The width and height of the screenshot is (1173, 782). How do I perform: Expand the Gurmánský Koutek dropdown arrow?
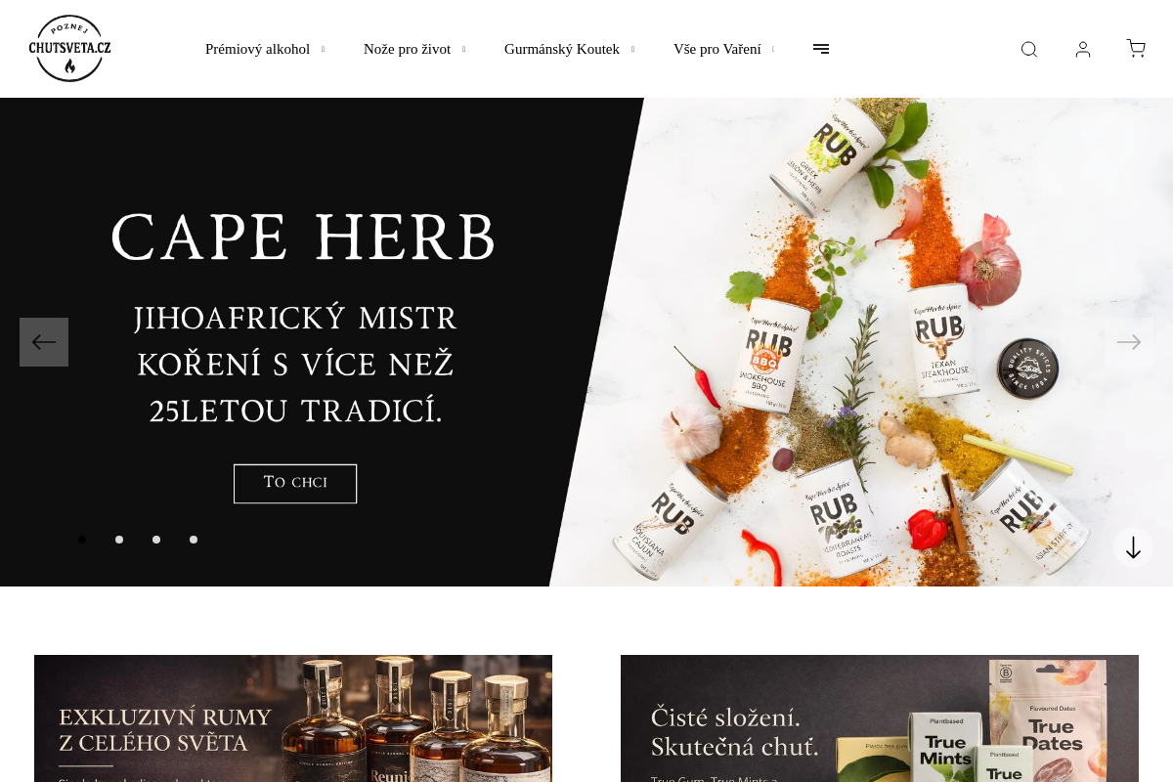pyautogui.click(x=632, y=50)
